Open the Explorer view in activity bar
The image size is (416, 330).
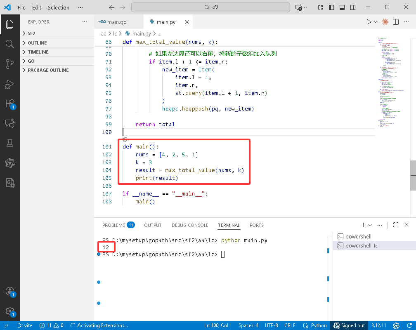point(10,24)
